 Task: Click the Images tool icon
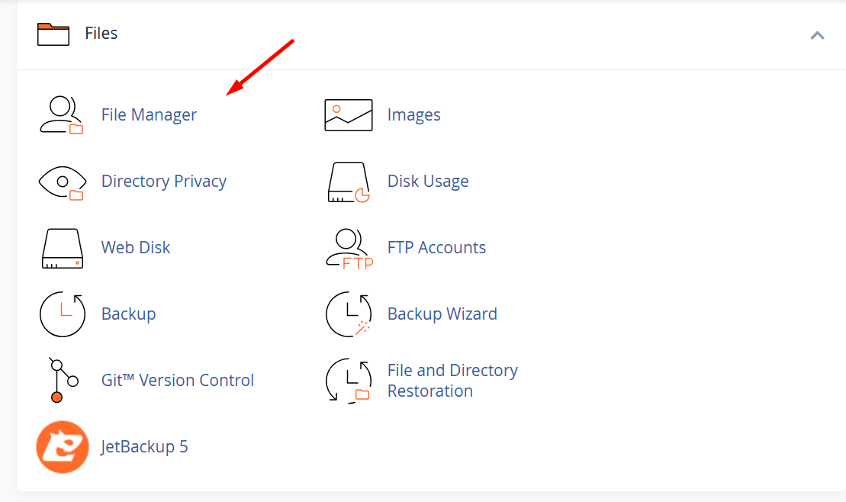point(349,114)
